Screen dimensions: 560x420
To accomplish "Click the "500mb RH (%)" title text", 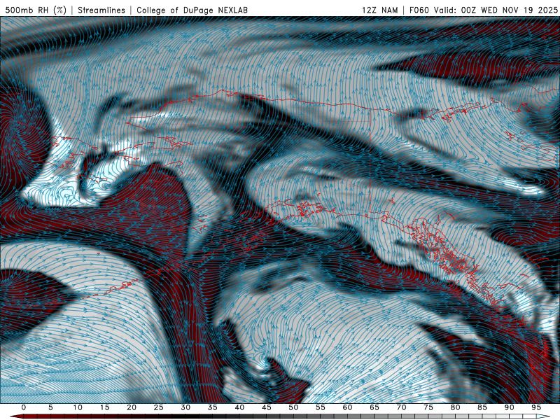I will (x=36, y=10).
